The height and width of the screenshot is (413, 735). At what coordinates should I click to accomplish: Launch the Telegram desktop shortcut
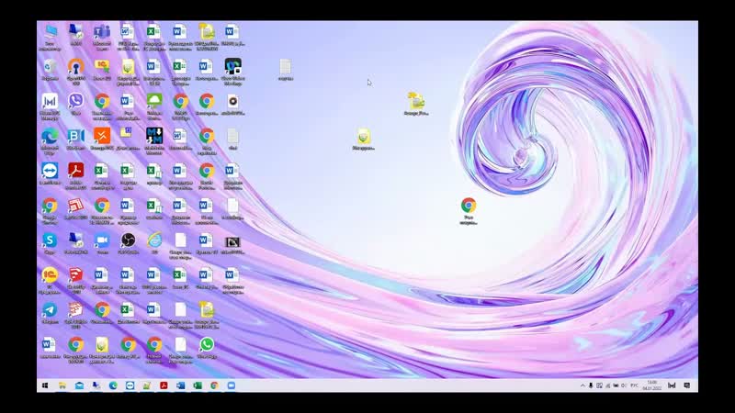coord(50,310)
